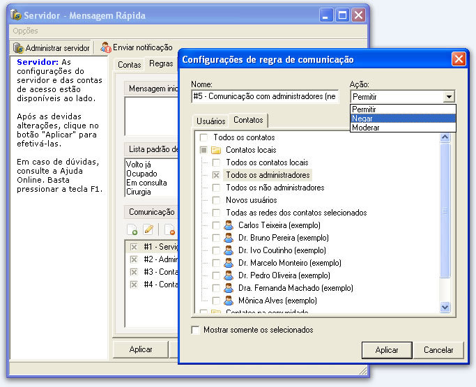Click the Nome text field
Screen dimensions: 476x387
[x=265, y=97]
